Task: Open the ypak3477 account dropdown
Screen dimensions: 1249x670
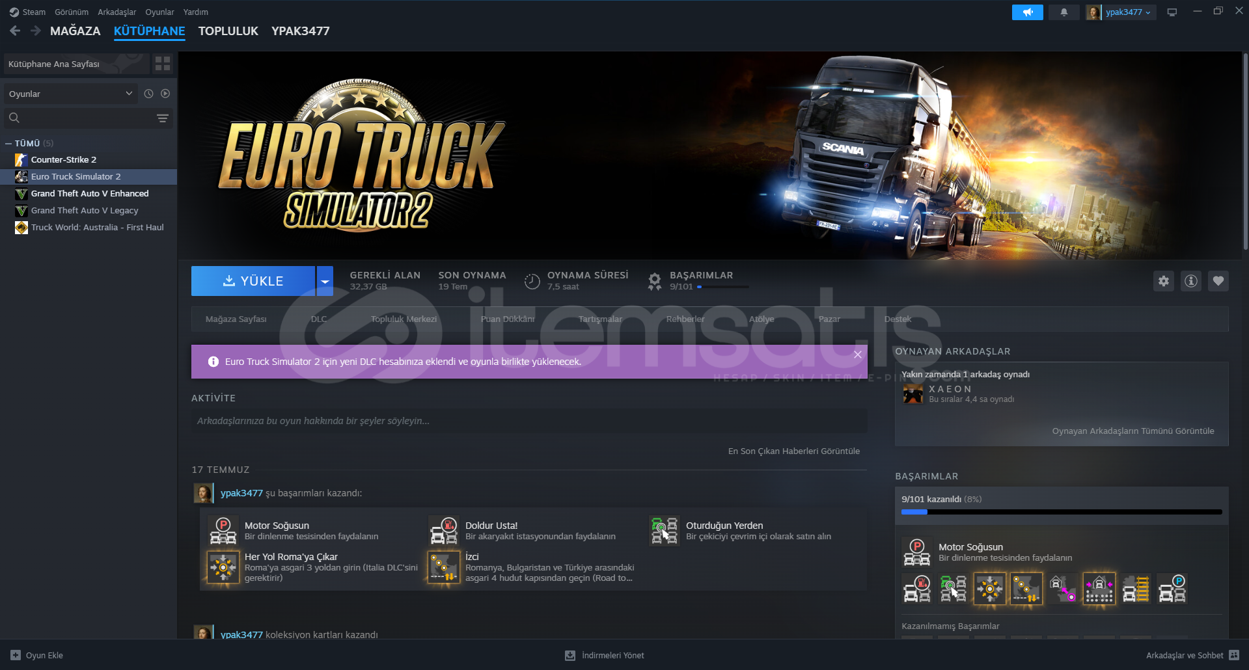Action: click(1128, 12)
